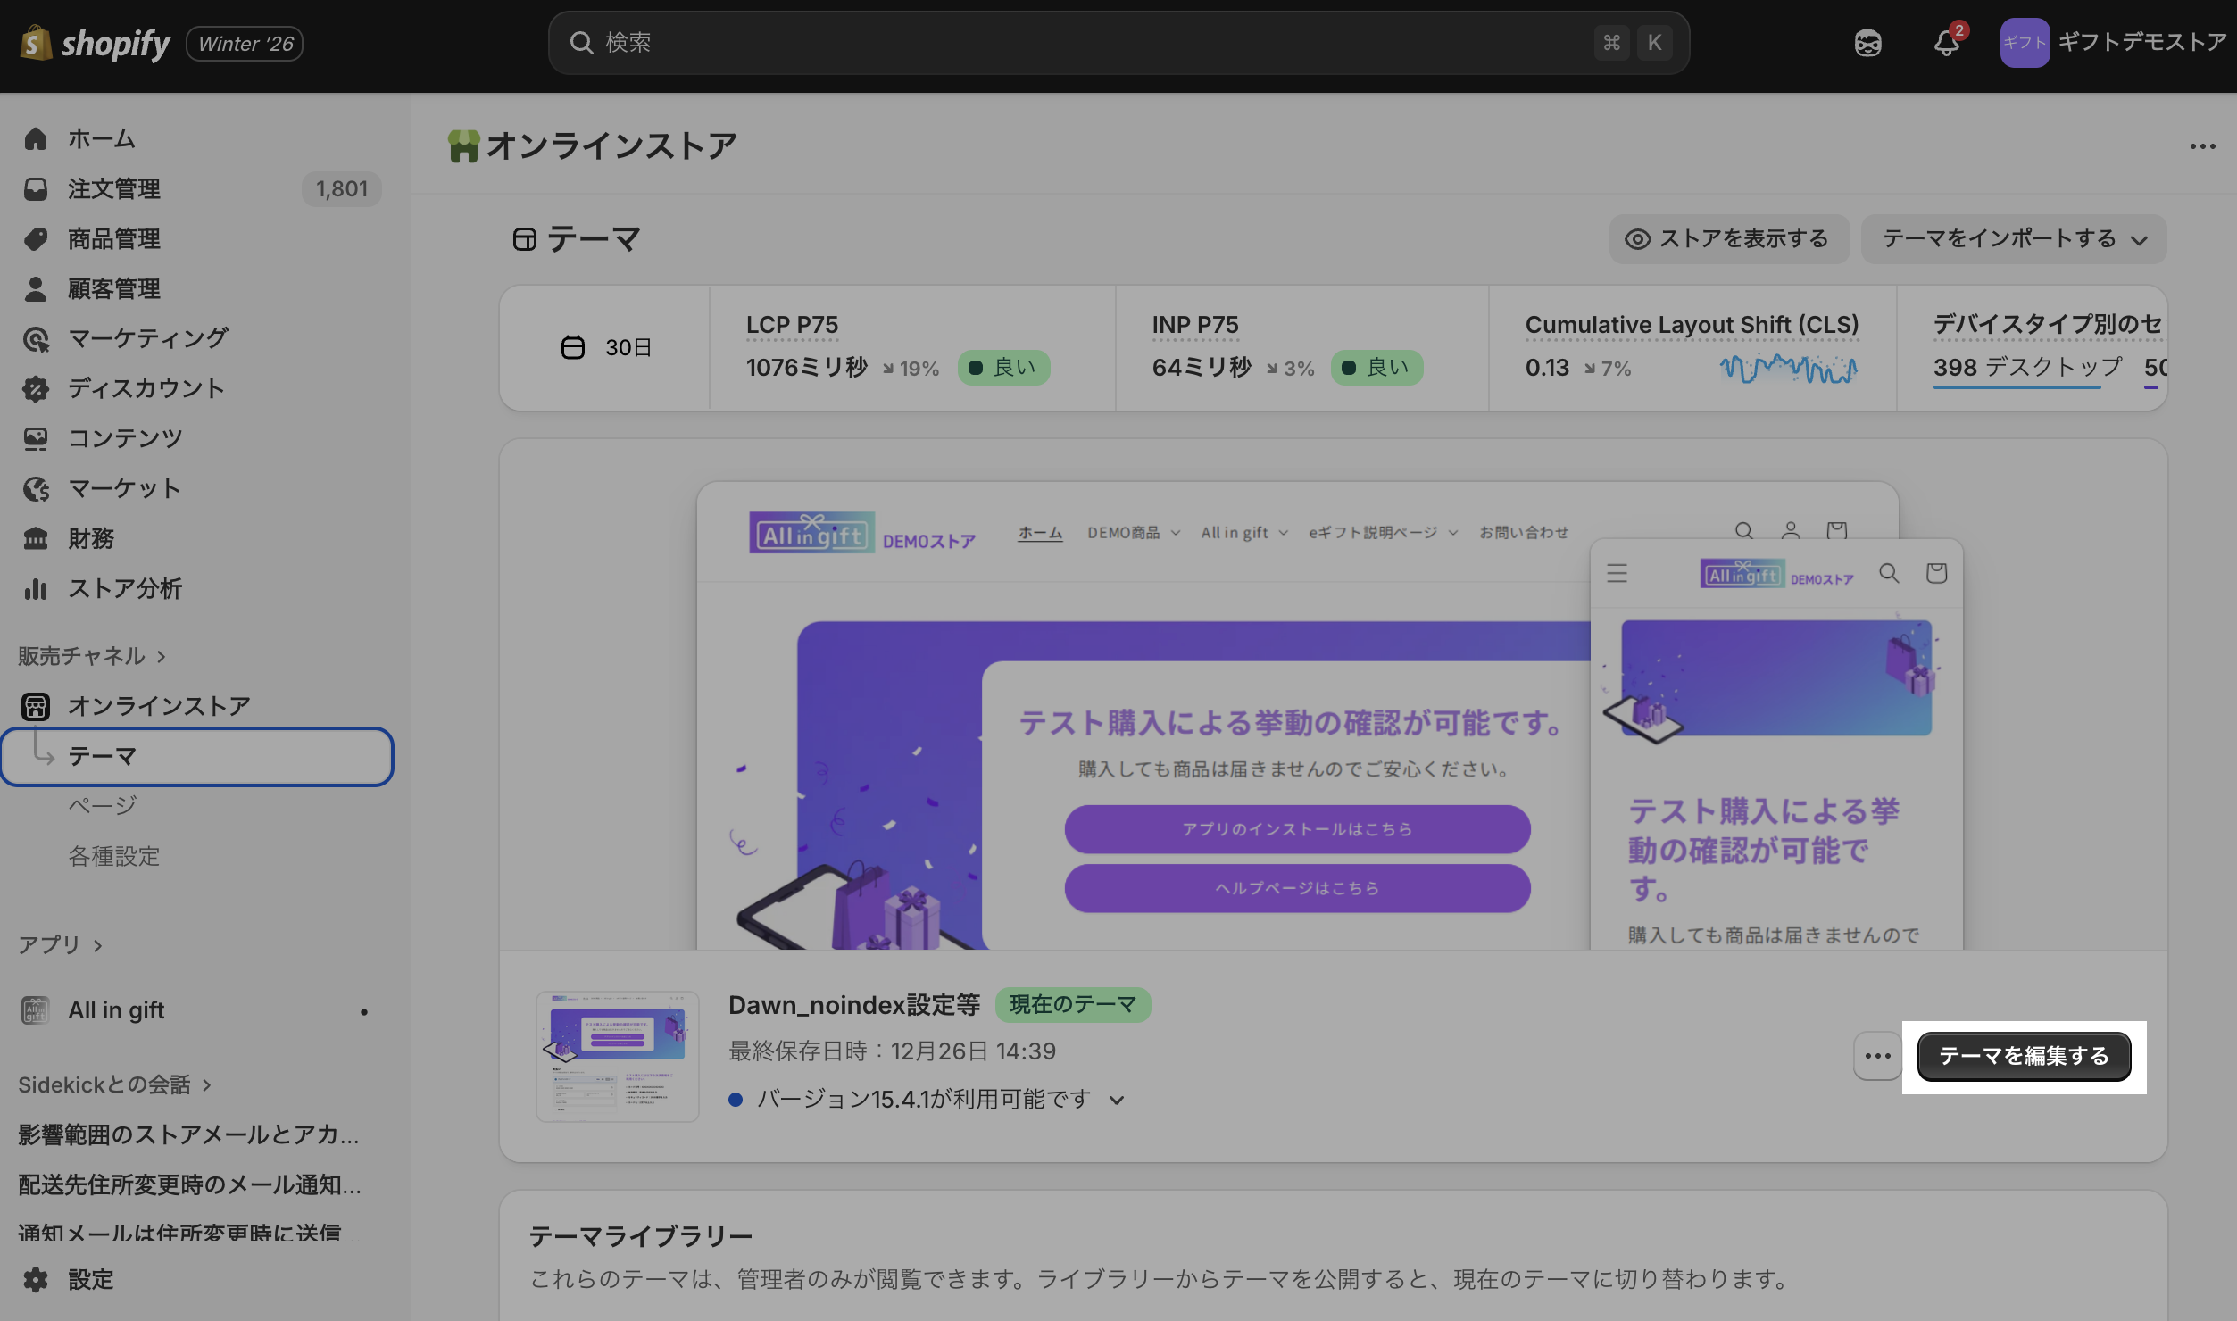Open the 30日 date range selector
Screen dimensions: 2237x1321
tap(606, 347)
